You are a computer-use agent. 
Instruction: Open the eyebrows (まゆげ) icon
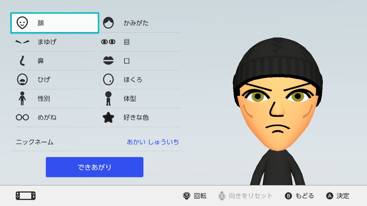[22, 42]
